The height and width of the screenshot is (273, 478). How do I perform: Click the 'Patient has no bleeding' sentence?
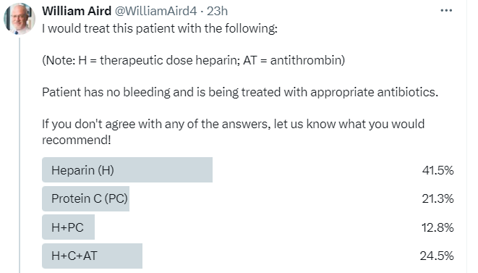click(240, 92)
